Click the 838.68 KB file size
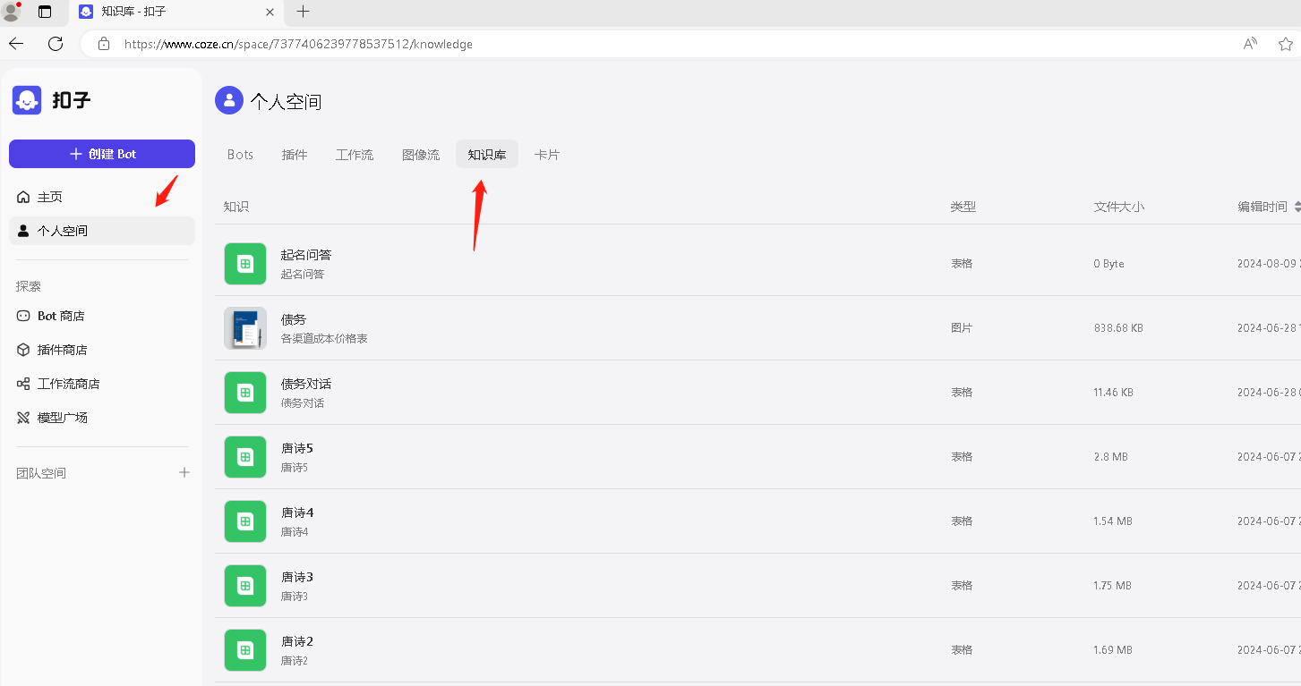The width and height of the screenshot is (1301, 686). (1118, 328)
